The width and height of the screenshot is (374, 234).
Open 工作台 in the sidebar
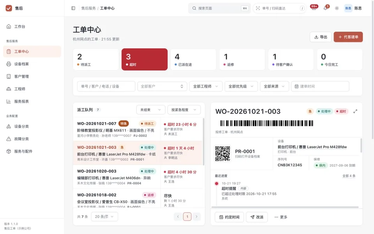point(32,27)
